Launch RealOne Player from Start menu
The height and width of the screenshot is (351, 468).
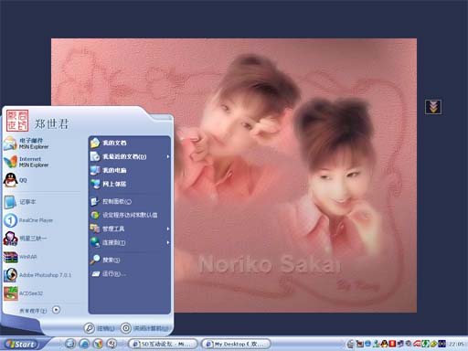pos(28,220)
